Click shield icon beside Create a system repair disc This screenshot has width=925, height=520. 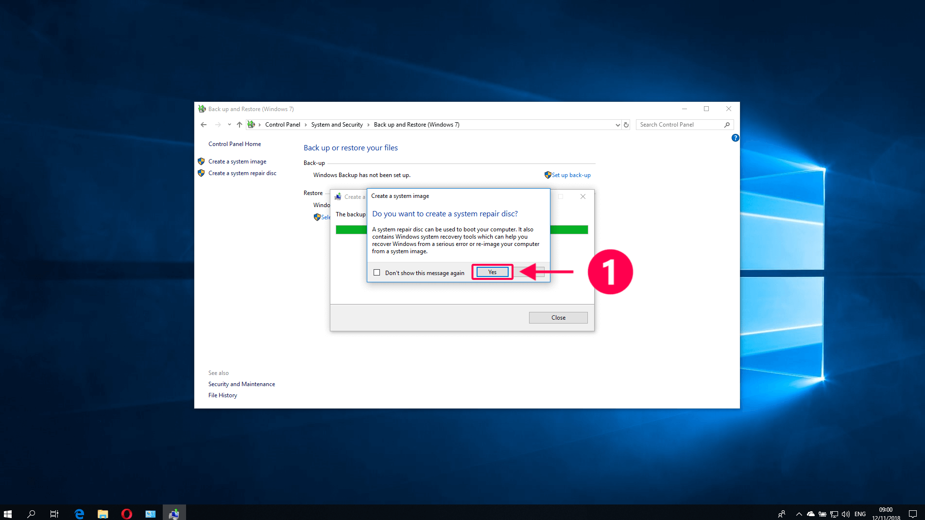tap(201, 173)
